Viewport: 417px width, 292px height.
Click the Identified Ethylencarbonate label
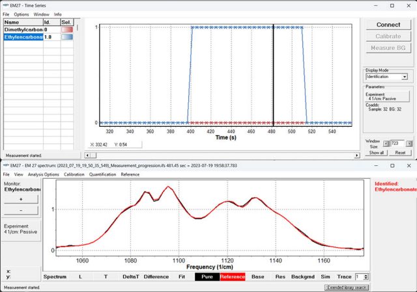coord(395,187)
